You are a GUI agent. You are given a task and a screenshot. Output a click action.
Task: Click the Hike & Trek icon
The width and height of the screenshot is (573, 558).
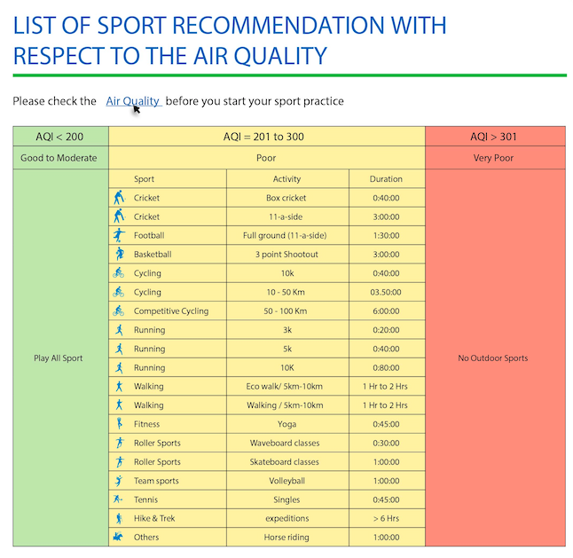tap(119, 518)
